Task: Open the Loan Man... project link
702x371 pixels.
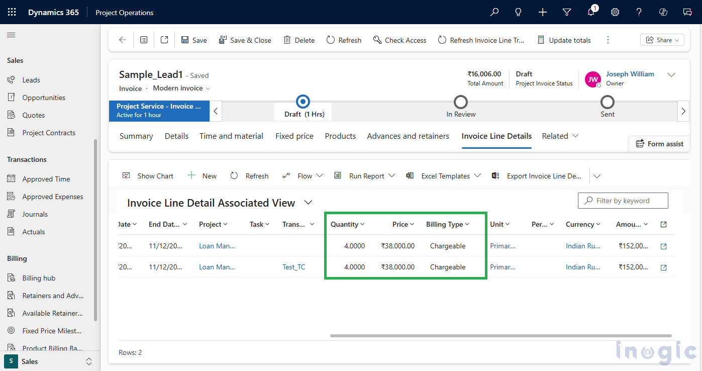Action: click(217, 246)
